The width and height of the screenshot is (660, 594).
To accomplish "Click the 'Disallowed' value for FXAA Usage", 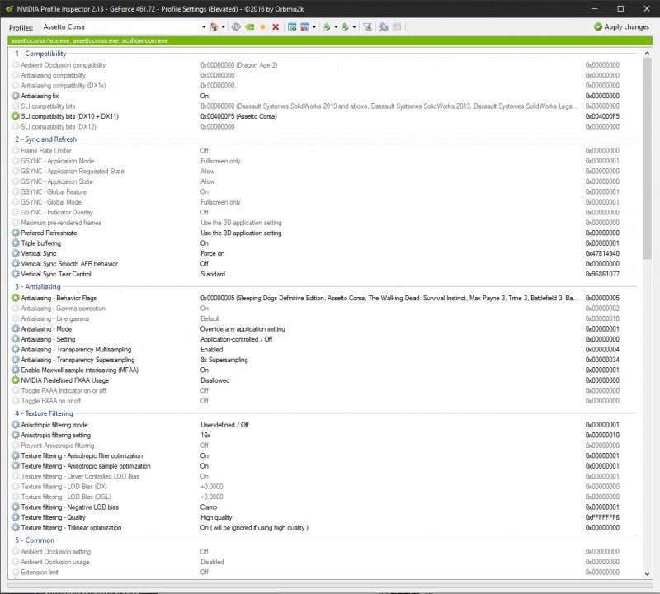I will 215,380.
